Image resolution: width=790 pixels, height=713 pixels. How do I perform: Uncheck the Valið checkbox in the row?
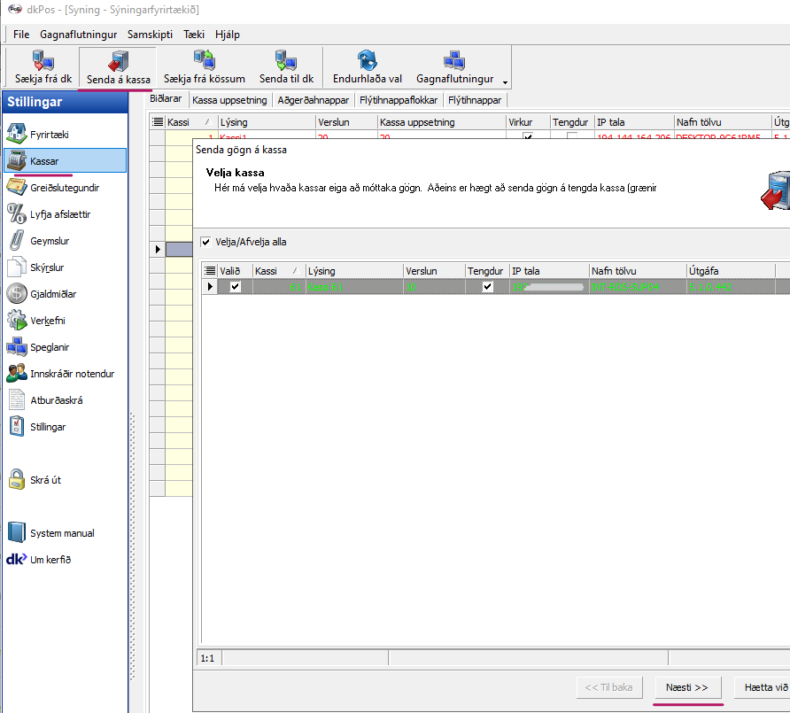click(x=235, y=287)
